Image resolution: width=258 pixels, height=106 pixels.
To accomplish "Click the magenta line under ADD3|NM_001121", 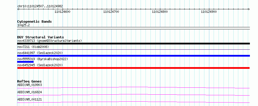I will coord(133,102).
